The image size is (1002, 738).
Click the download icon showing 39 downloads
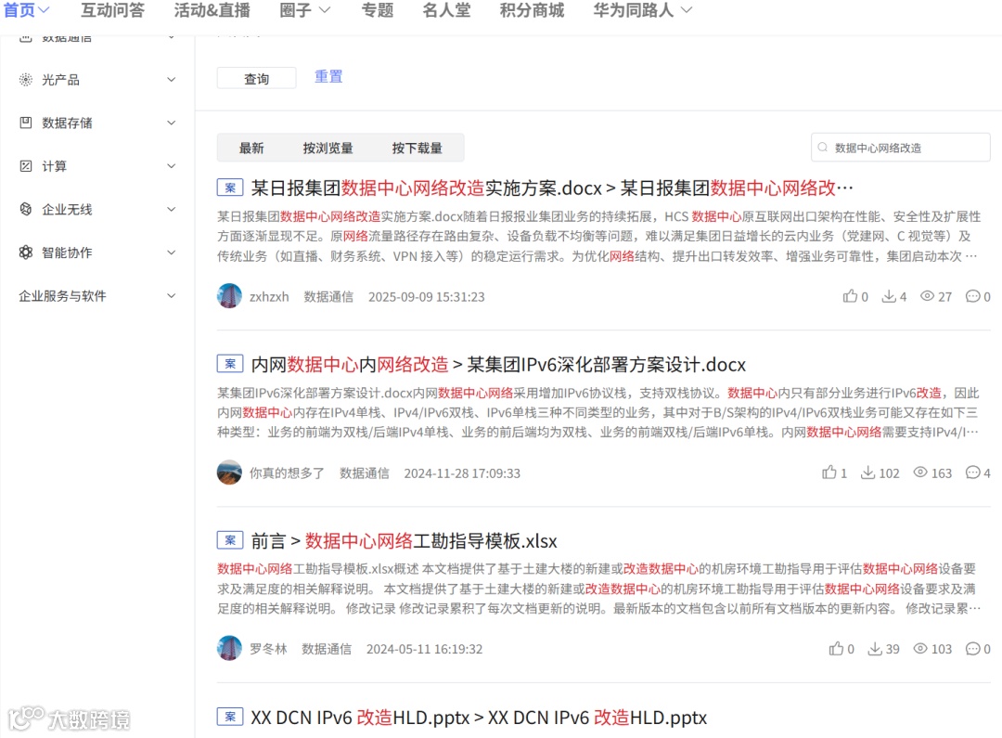(875, 649)
